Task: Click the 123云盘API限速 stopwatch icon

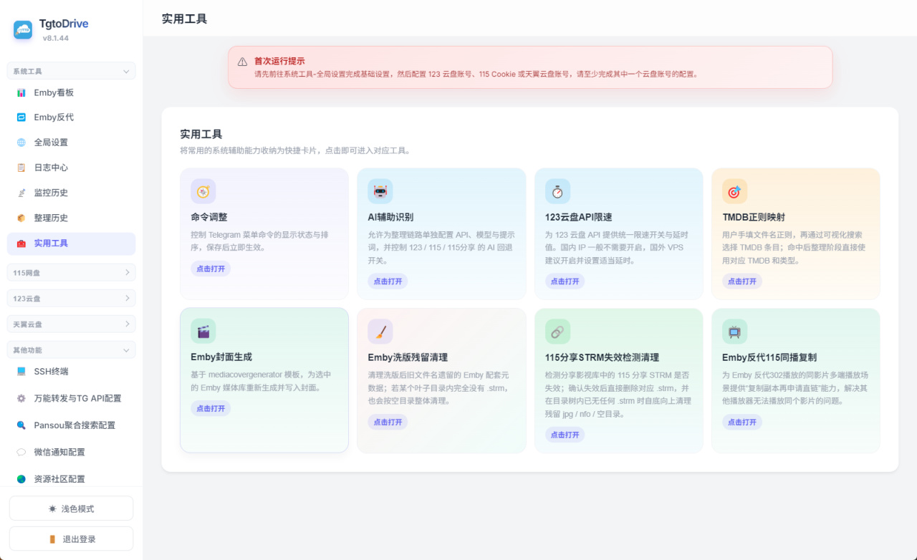Action: (x=557, y=191)
